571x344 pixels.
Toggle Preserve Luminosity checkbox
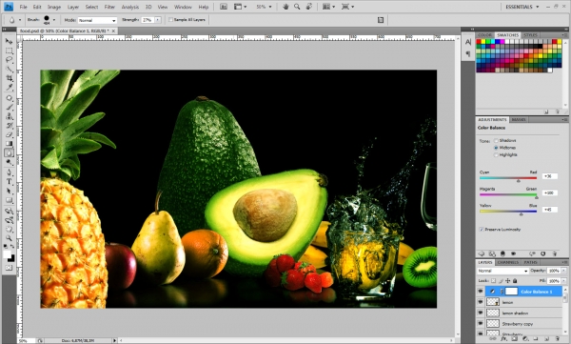pos(482,230)
